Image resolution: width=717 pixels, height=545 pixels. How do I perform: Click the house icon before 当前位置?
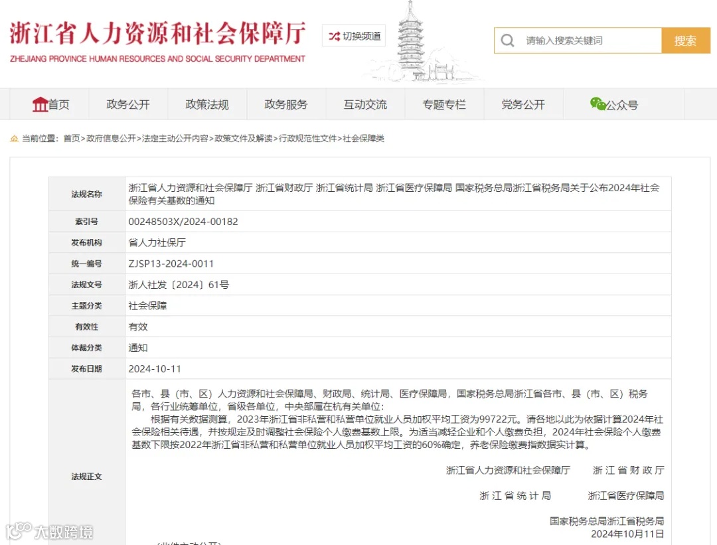click(14, 139)
